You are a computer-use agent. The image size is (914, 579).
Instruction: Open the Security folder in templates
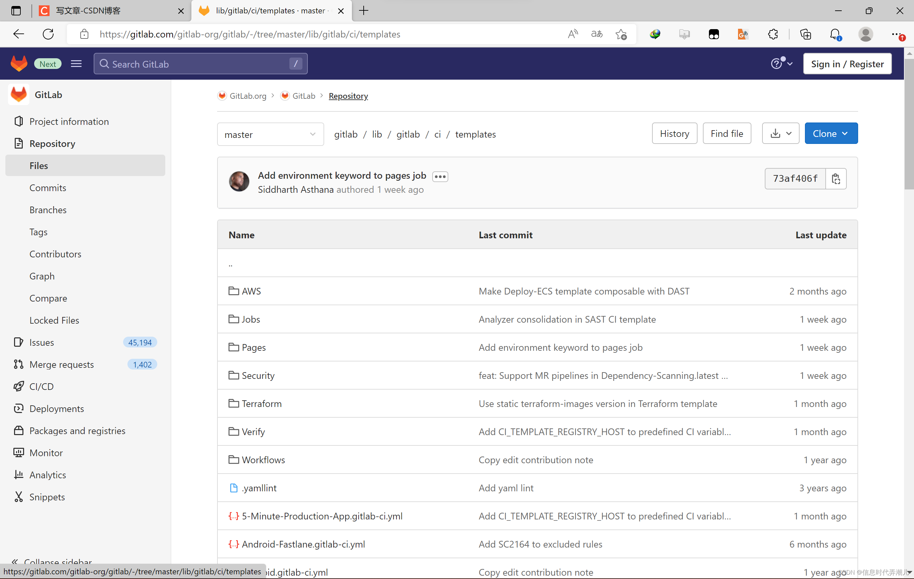[x=258, y=375]
